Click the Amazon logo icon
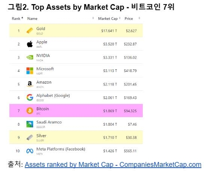 pos(30,84)
